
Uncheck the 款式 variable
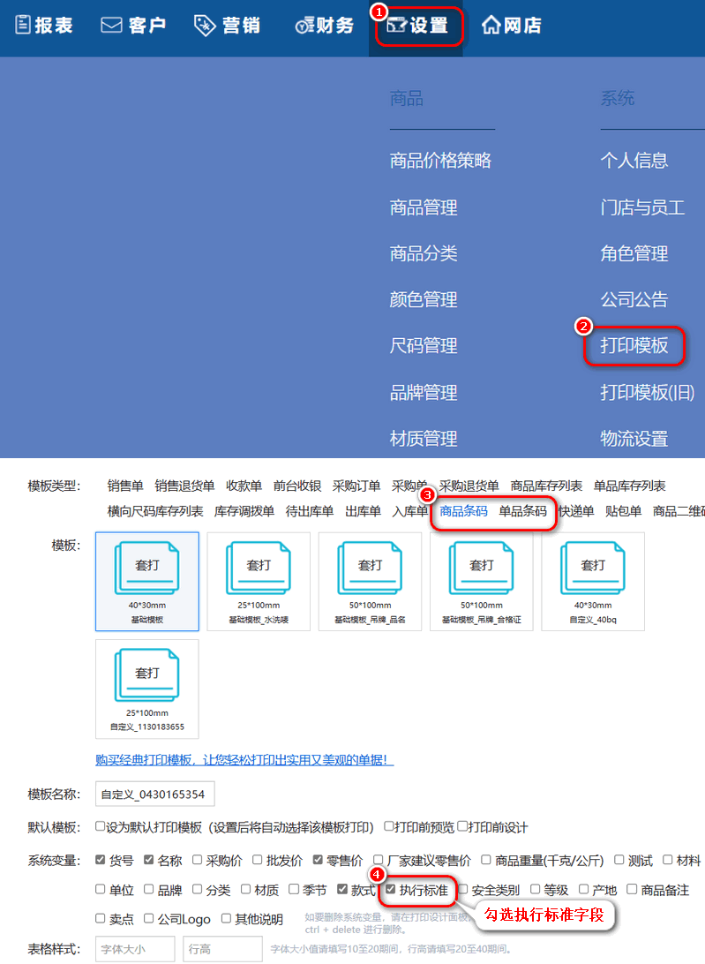pyautogui.click(x=342, y=889)
